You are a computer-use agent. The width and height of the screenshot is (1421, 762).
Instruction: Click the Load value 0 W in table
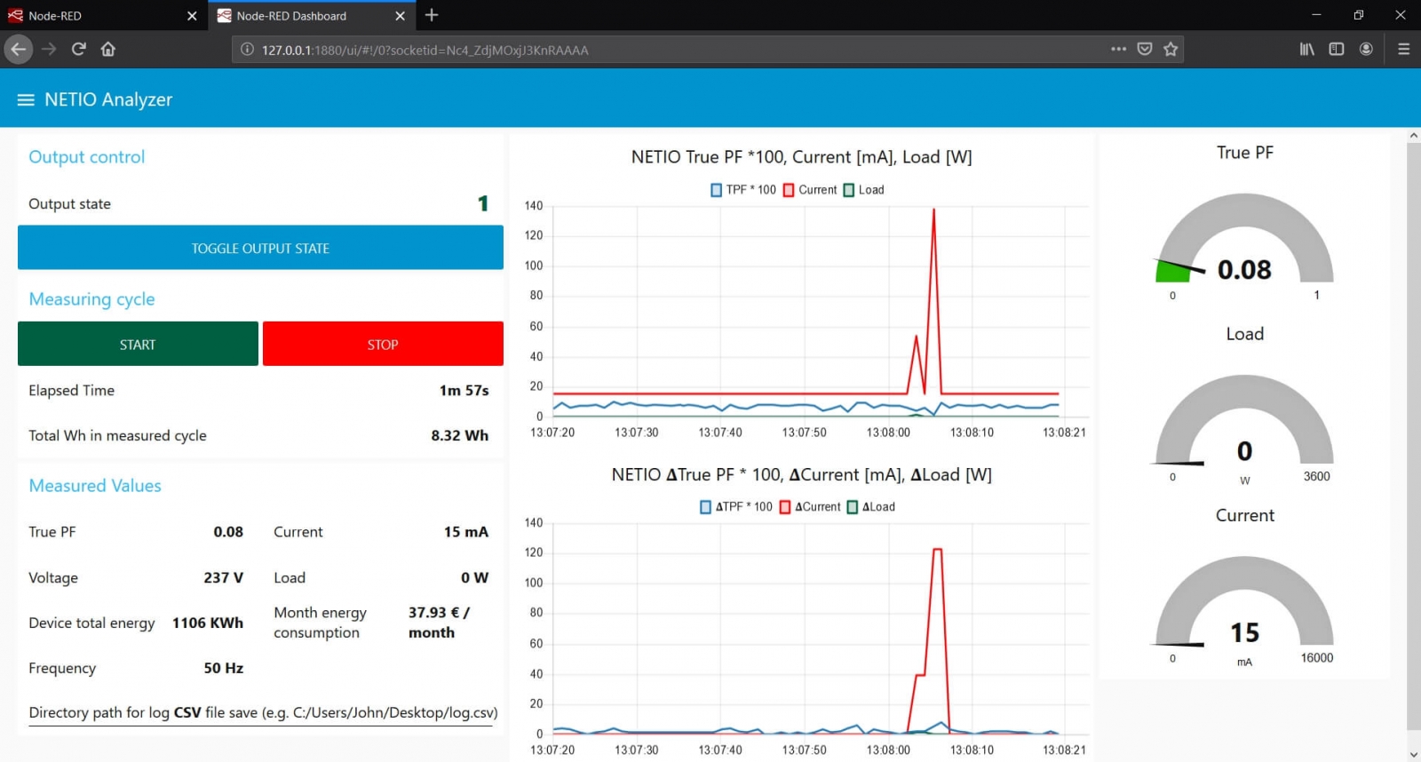pyautogui.click(x=474, y=578)
